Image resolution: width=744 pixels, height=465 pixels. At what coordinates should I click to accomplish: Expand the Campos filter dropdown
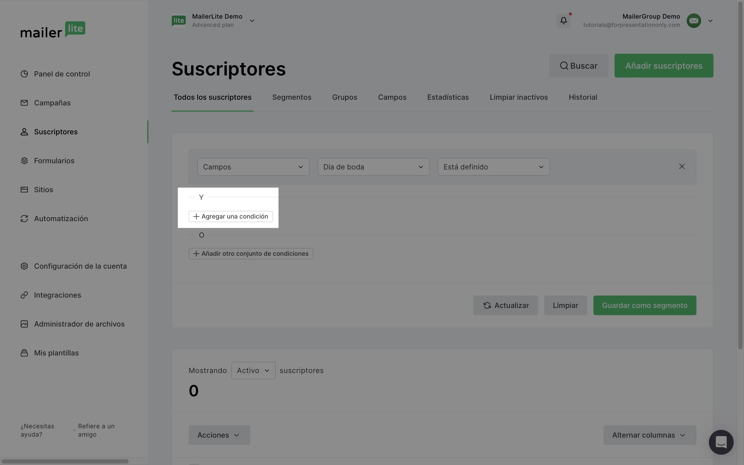(253, 167)
